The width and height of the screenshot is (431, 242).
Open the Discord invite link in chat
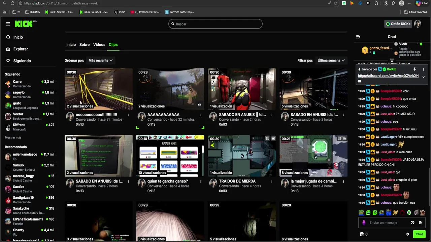388,78
